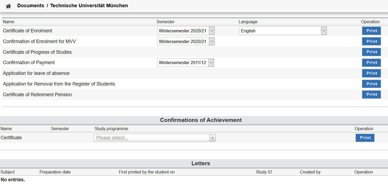Expand the Language dropdown showing English
This screenshot has height=185, width=388.
click(283, 31)
